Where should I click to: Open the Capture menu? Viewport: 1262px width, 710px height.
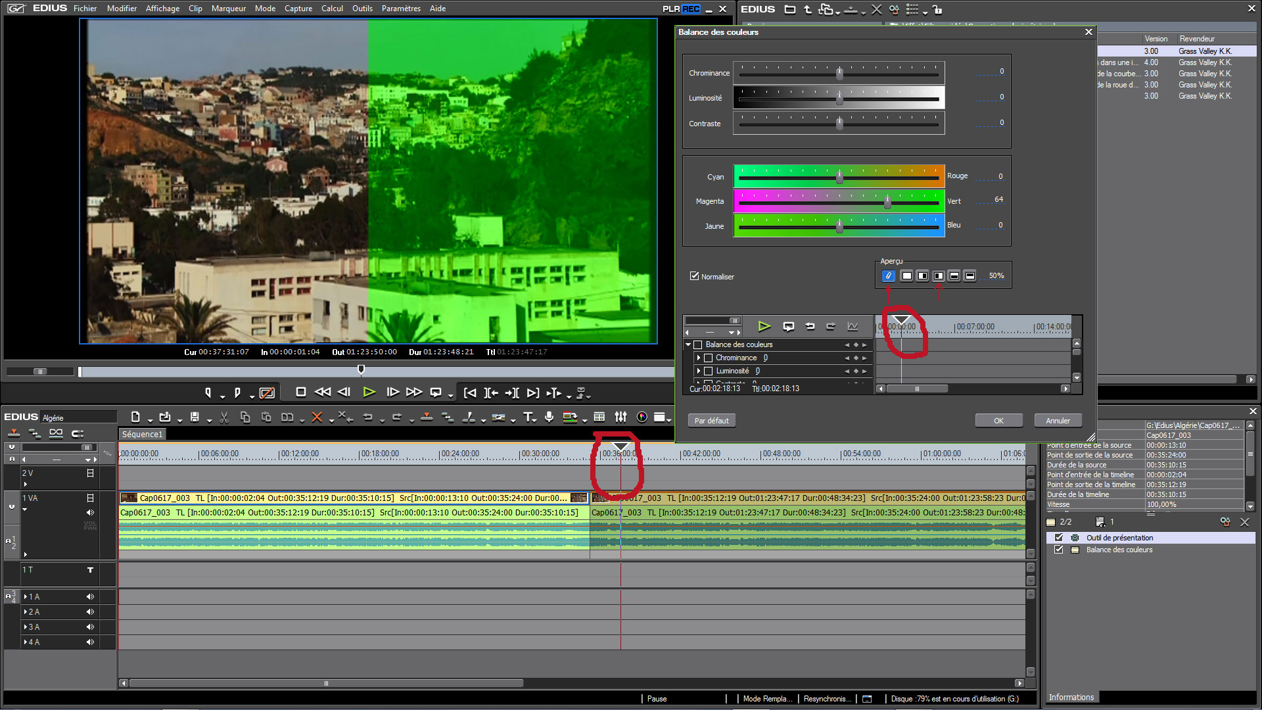tap(298, 9)
